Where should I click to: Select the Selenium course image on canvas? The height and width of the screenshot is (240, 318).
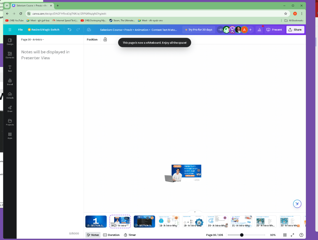click(183, 173)
